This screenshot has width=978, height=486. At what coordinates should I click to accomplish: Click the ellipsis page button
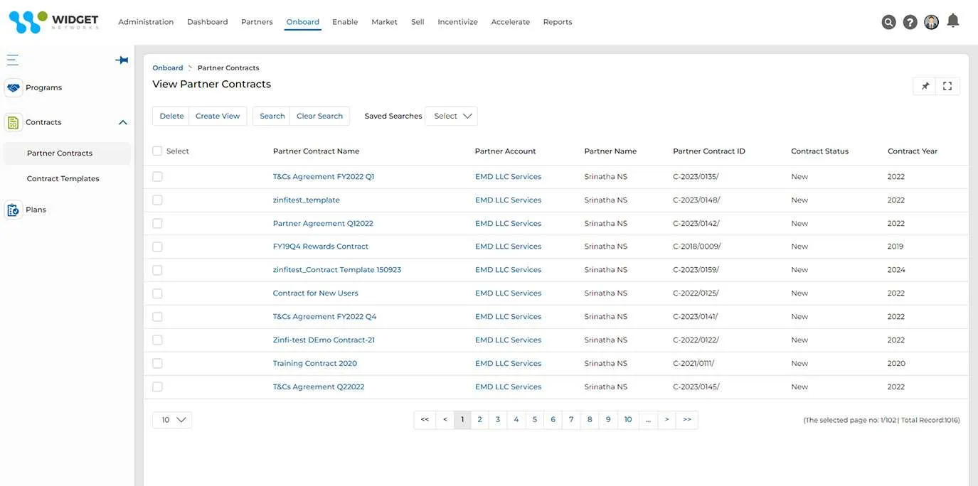coord(648,420)
